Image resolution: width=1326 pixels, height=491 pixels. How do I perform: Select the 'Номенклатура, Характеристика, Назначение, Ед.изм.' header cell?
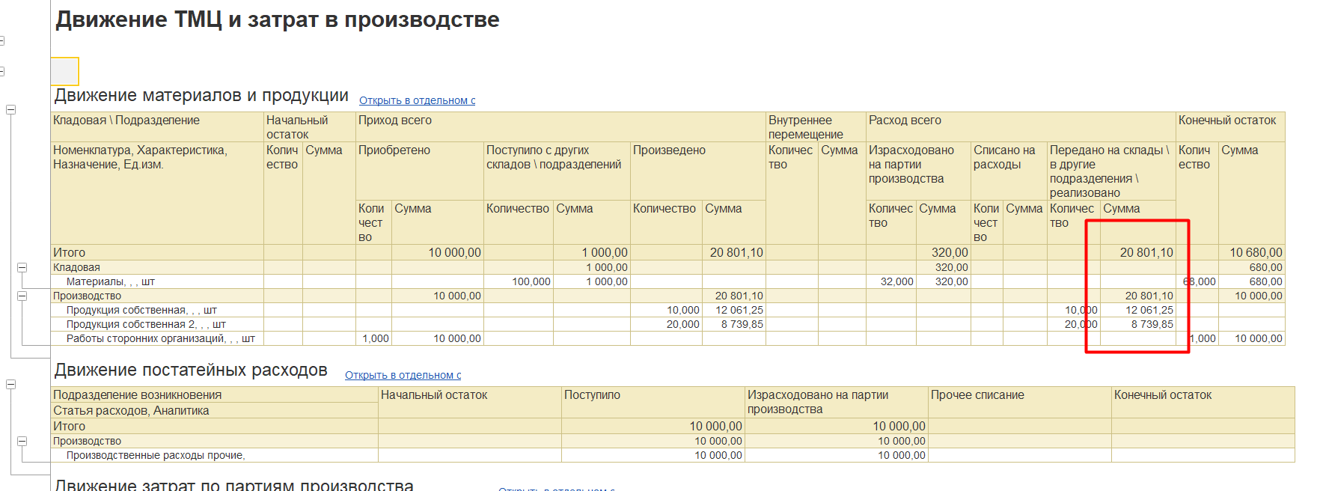(157, 193)
